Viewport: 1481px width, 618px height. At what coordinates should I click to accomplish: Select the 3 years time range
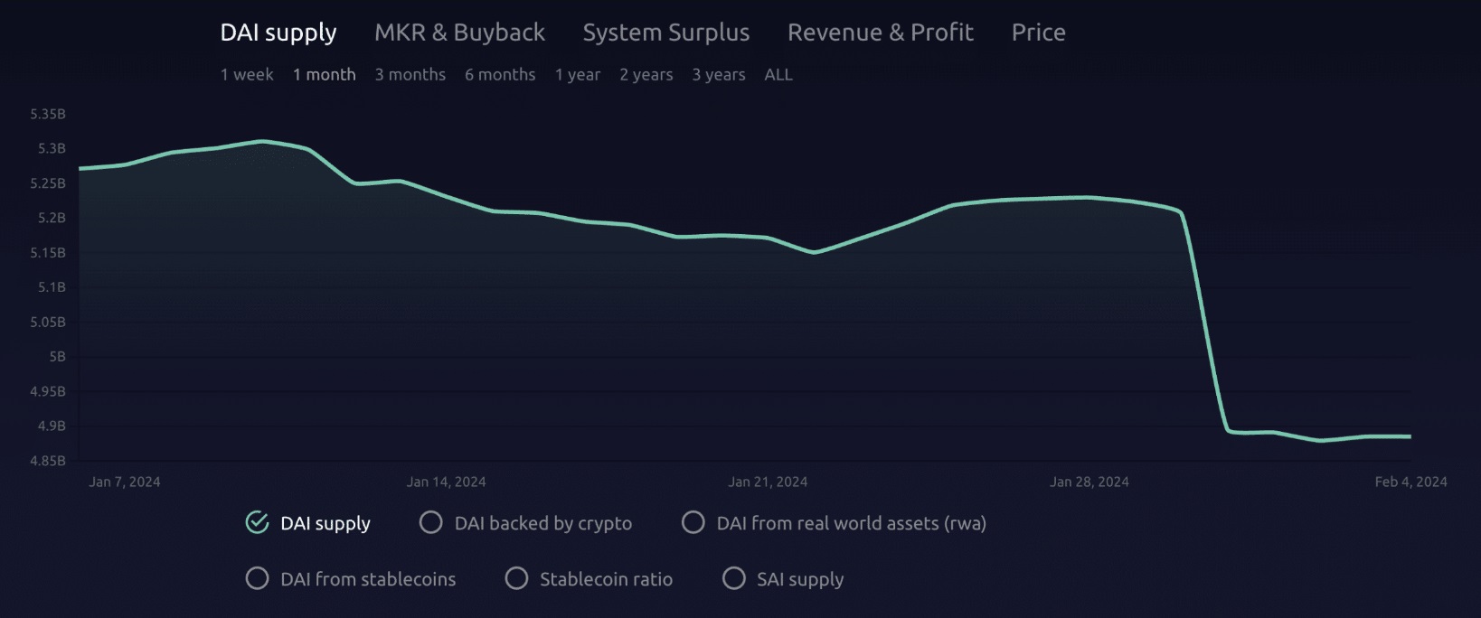pyautogui.click(x=719, y=75)
